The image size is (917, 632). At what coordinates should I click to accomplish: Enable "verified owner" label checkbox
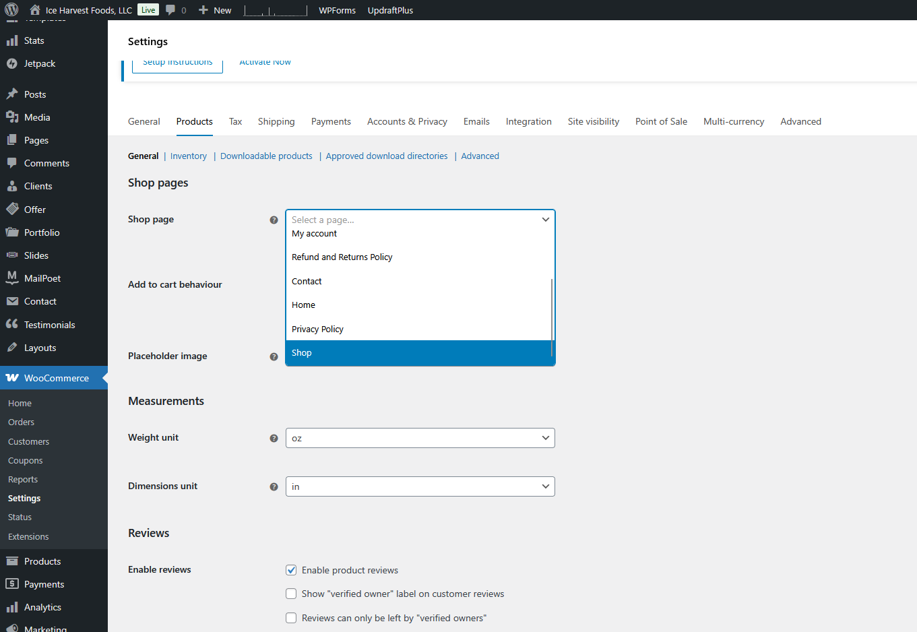click(291, 594)
